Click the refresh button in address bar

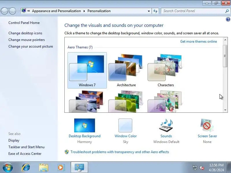(155, 11)
